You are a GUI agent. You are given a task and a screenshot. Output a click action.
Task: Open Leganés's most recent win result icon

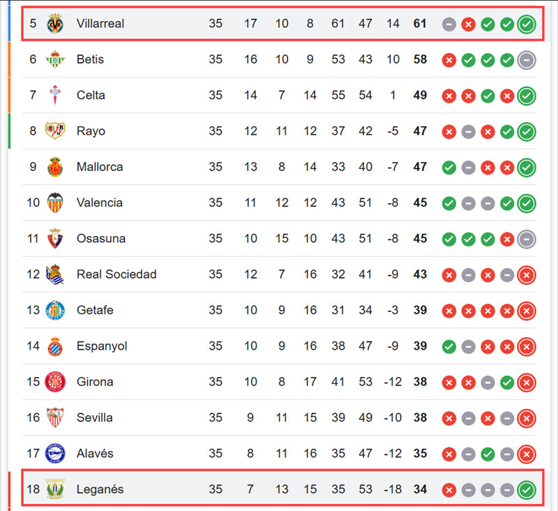[527, 490]
